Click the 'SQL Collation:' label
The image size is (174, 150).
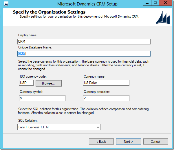(x=28, y=121)
